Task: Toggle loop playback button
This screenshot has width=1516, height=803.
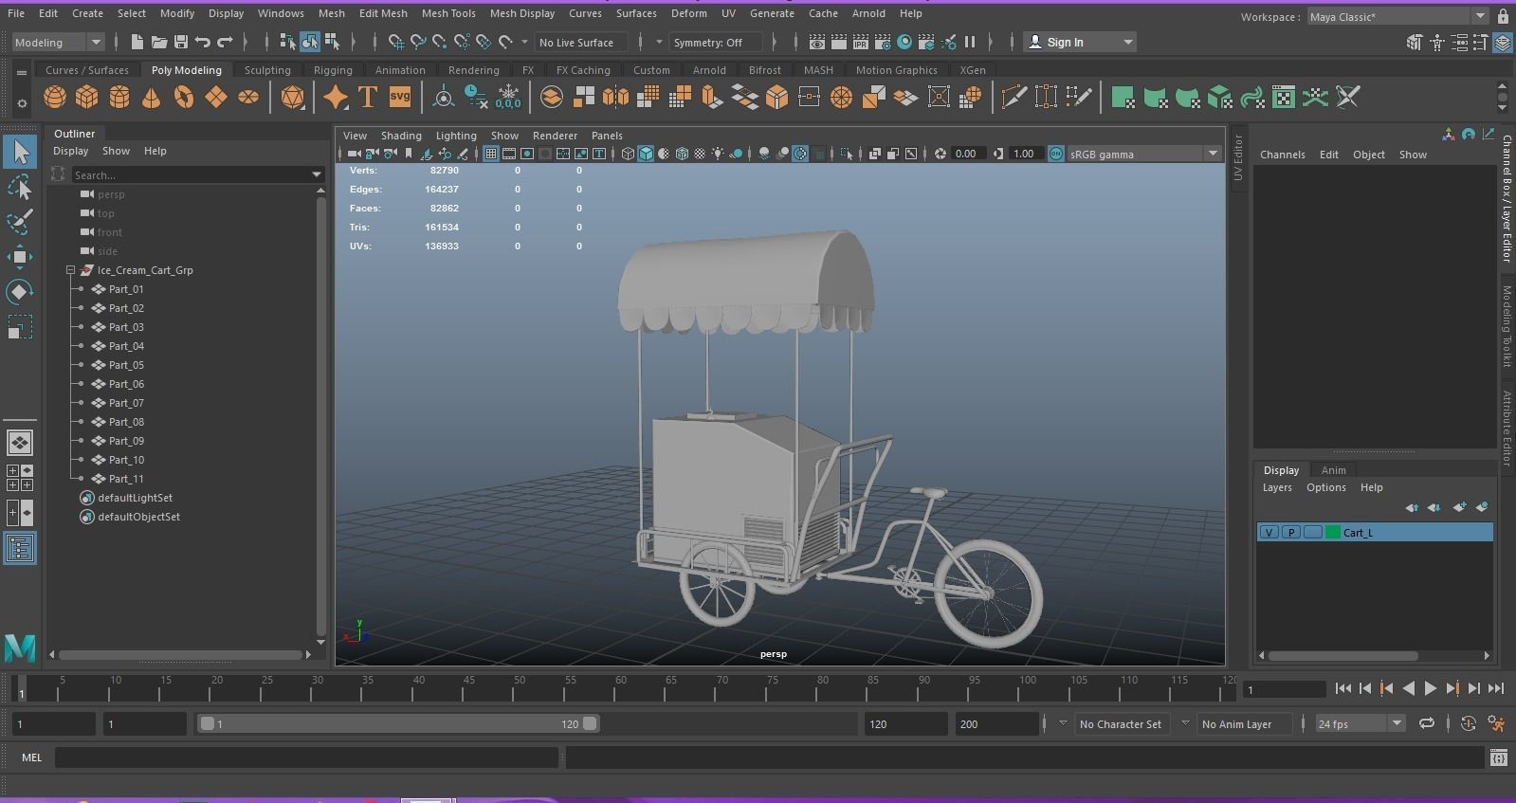Action: [1427, 724]
